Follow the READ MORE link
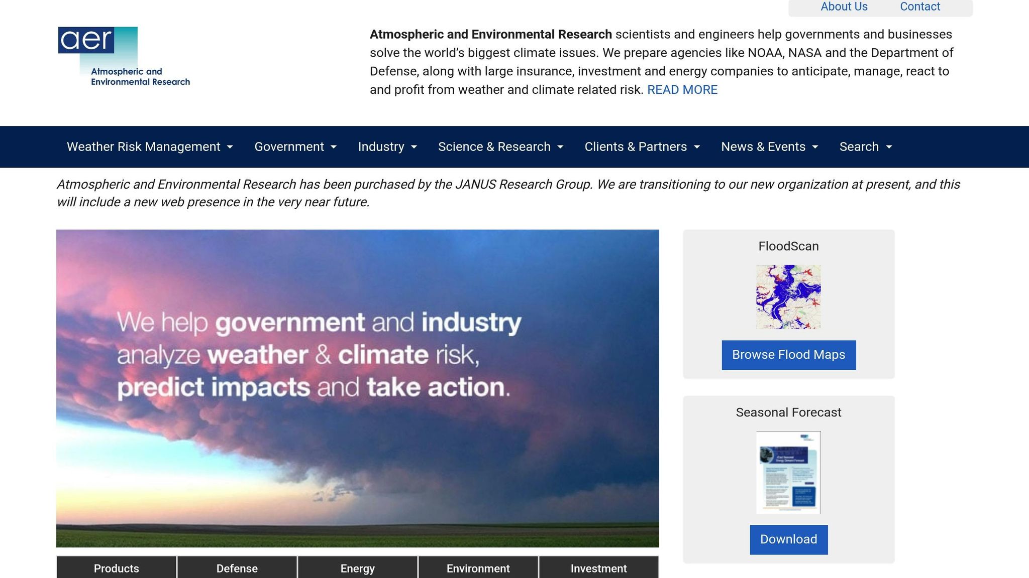Screen dimensions: 1029x578 (682, 90)
